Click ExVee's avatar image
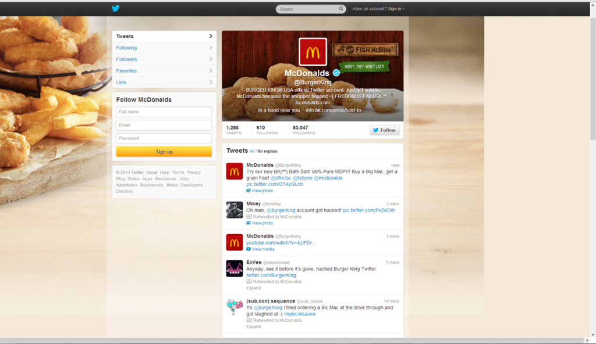This screenshot has width=596, height=344. click(235, 268)
